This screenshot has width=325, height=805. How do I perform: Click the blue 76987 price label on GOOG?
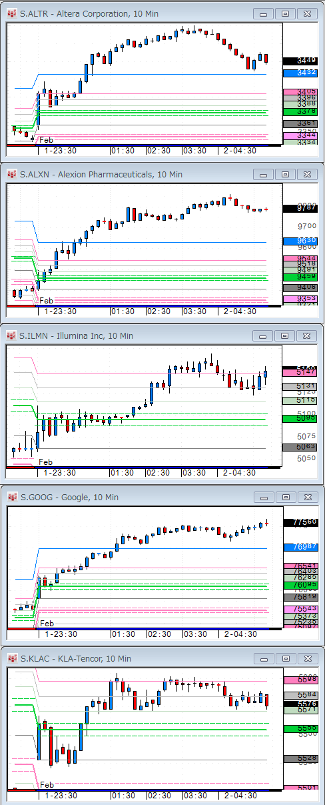300,546
